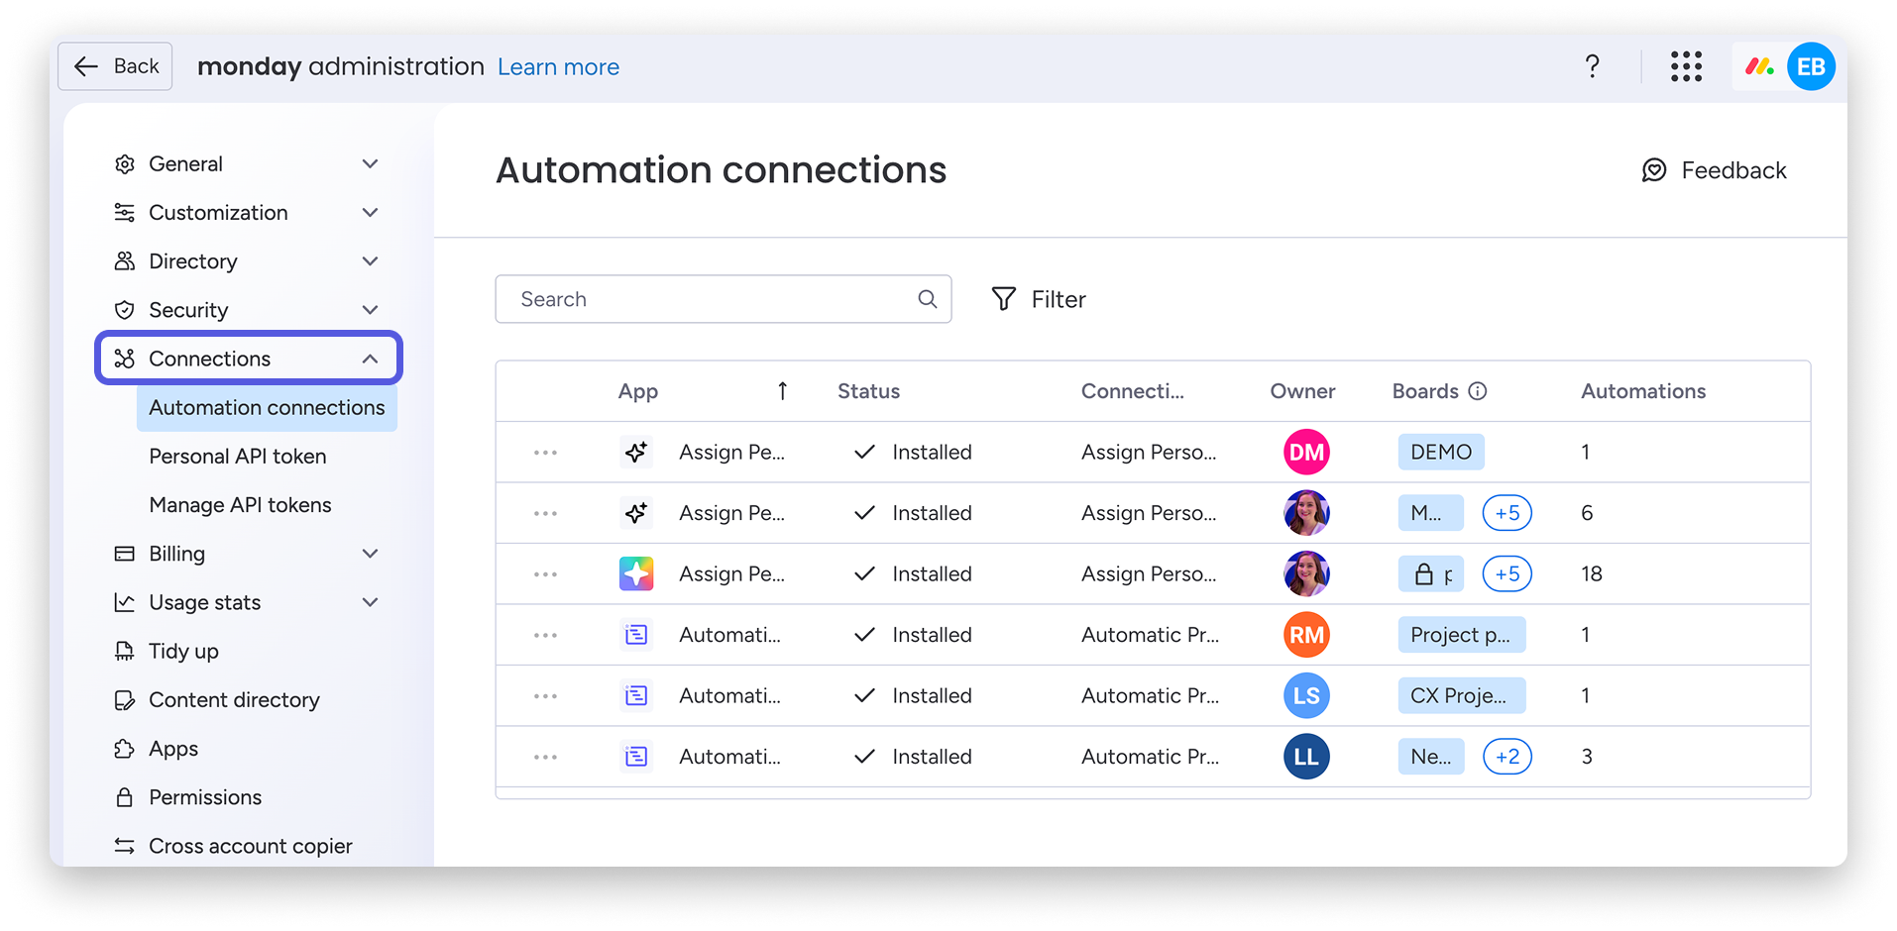
Task: Toggle the sort arrow in App column
Action: (782, 391)
